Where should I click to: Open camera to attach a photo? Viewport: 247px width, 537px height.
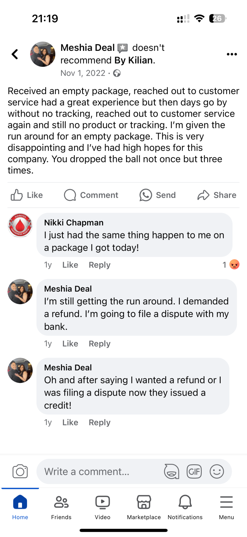pyautogui.click(x=20, y=471)
